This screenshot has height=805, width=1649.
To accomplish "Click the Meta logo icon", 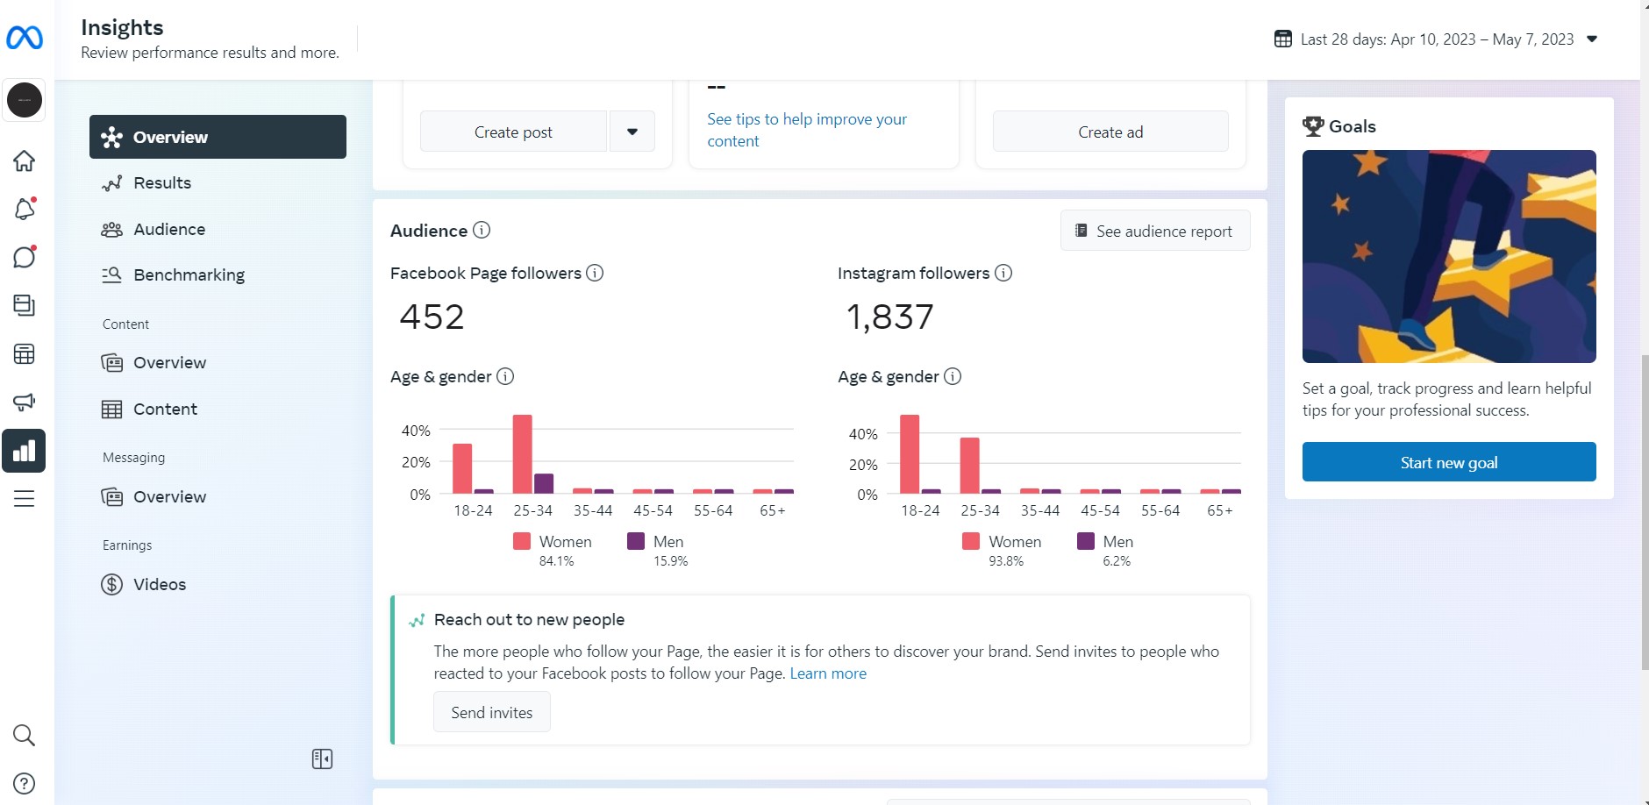I will point(25,38).
